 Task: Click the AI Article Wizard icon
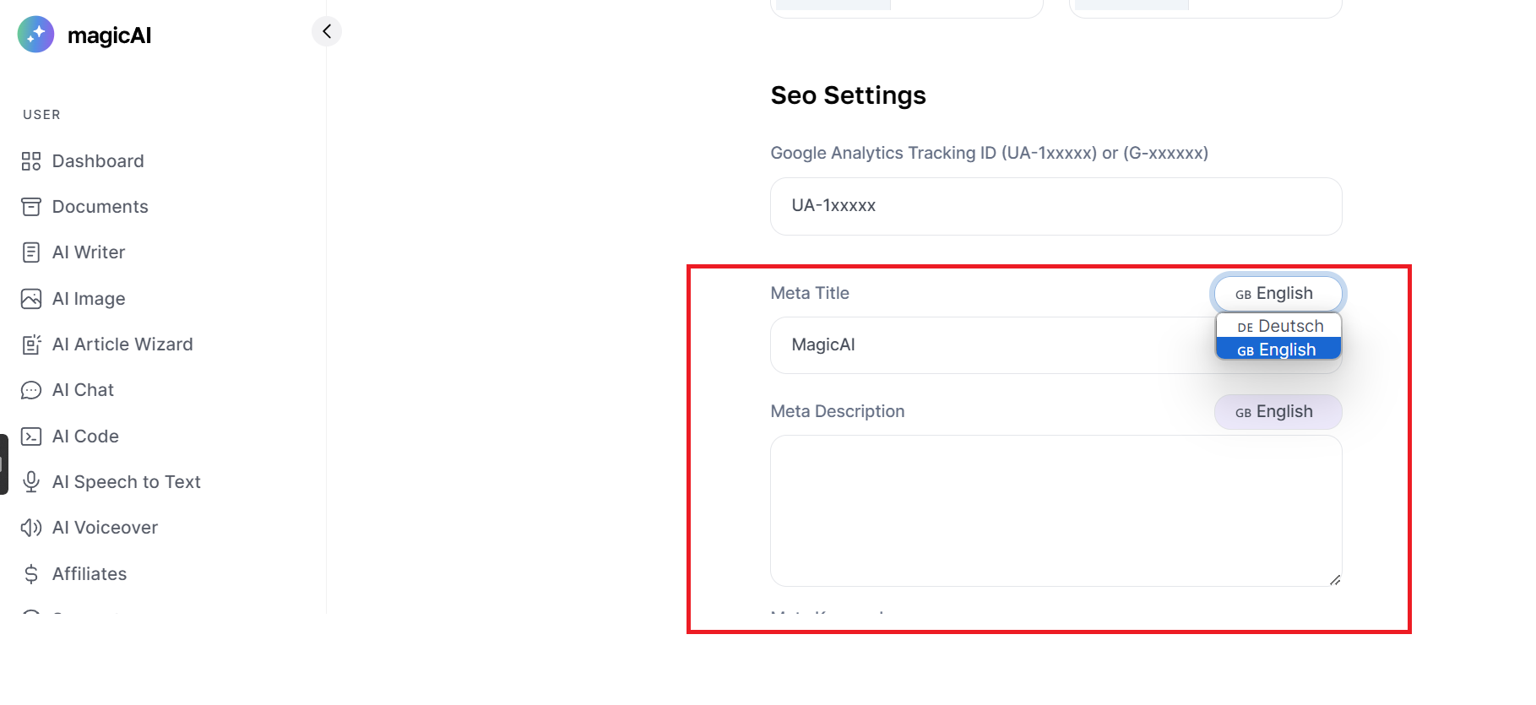[x=31, y=344]
